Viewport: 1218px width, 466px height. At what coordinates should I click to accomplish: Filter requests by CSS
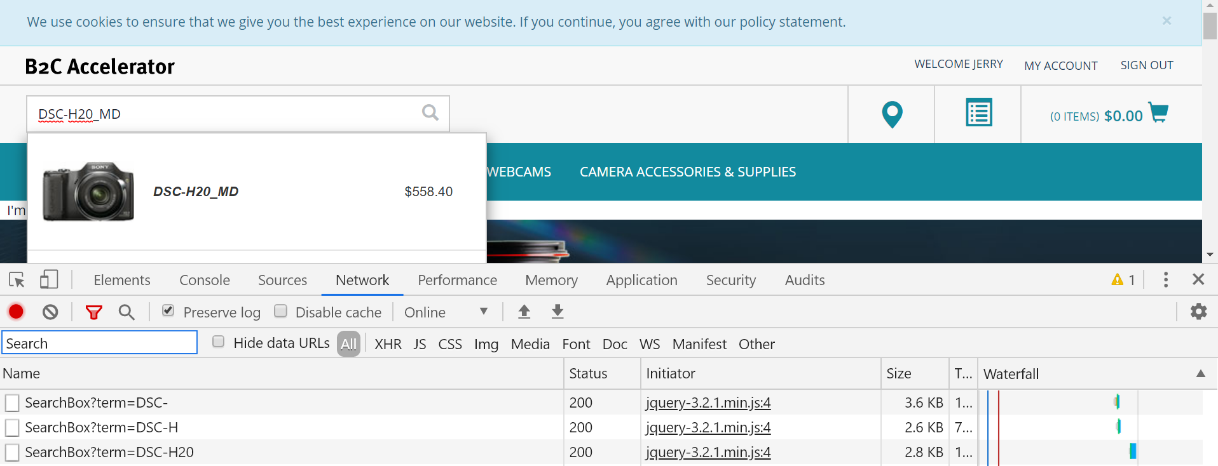[x=450, y=344]
